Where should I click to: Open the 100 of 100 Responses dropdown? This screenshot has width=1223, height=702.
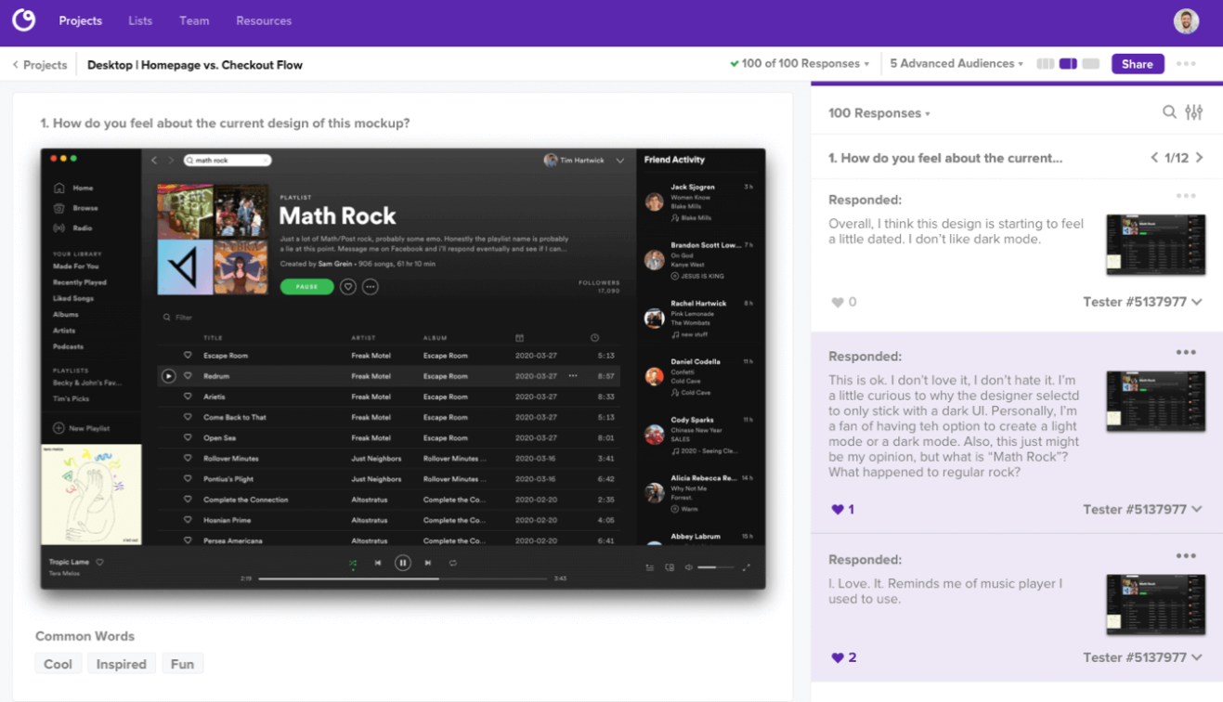point(800,64)
